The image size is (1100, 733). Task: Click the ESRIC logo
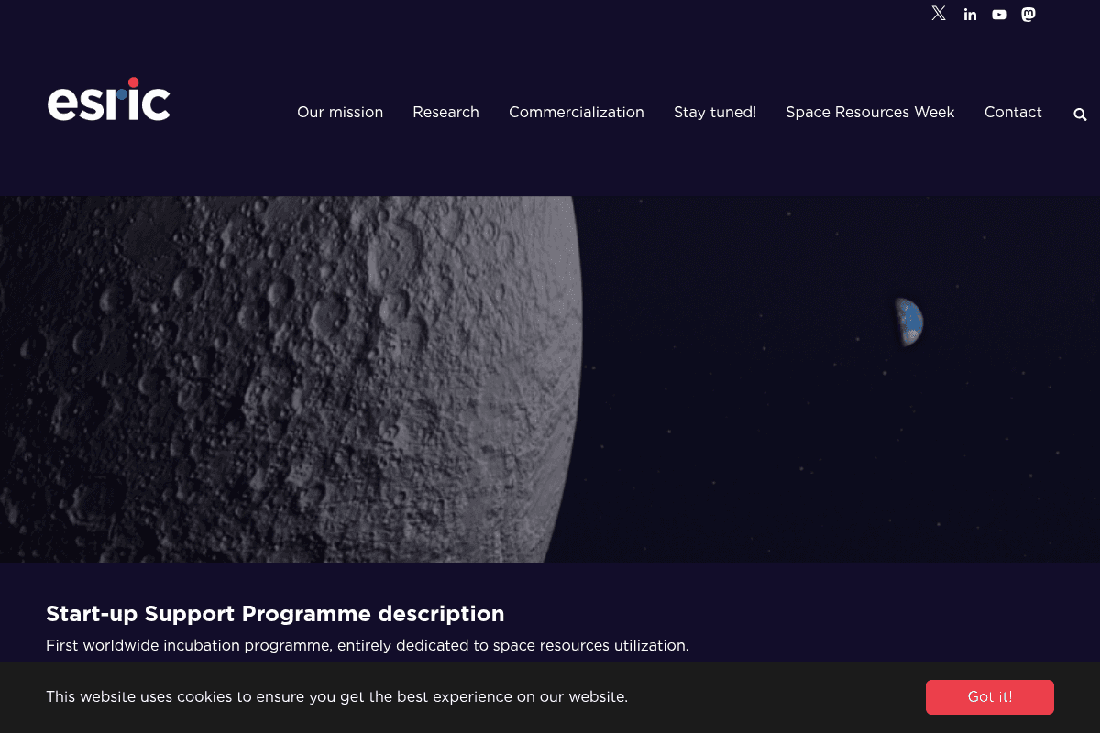point(108,99)
